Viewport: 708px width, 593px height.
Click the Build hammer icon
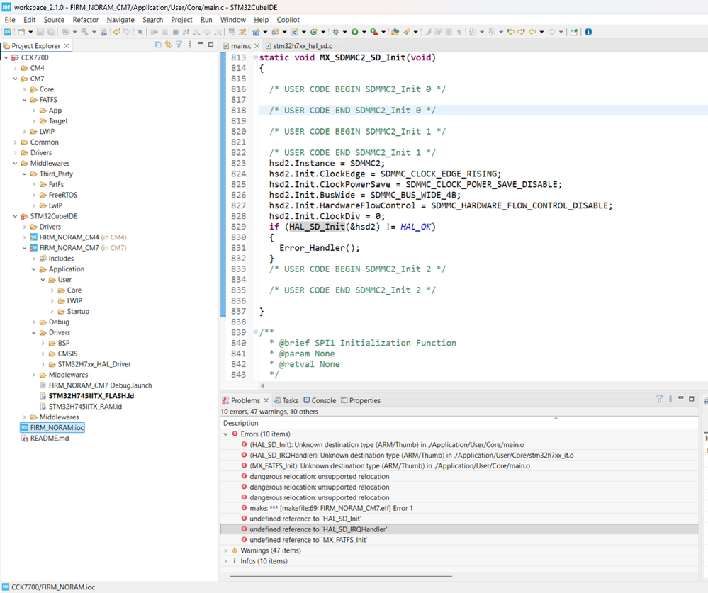tap(84, 32)
